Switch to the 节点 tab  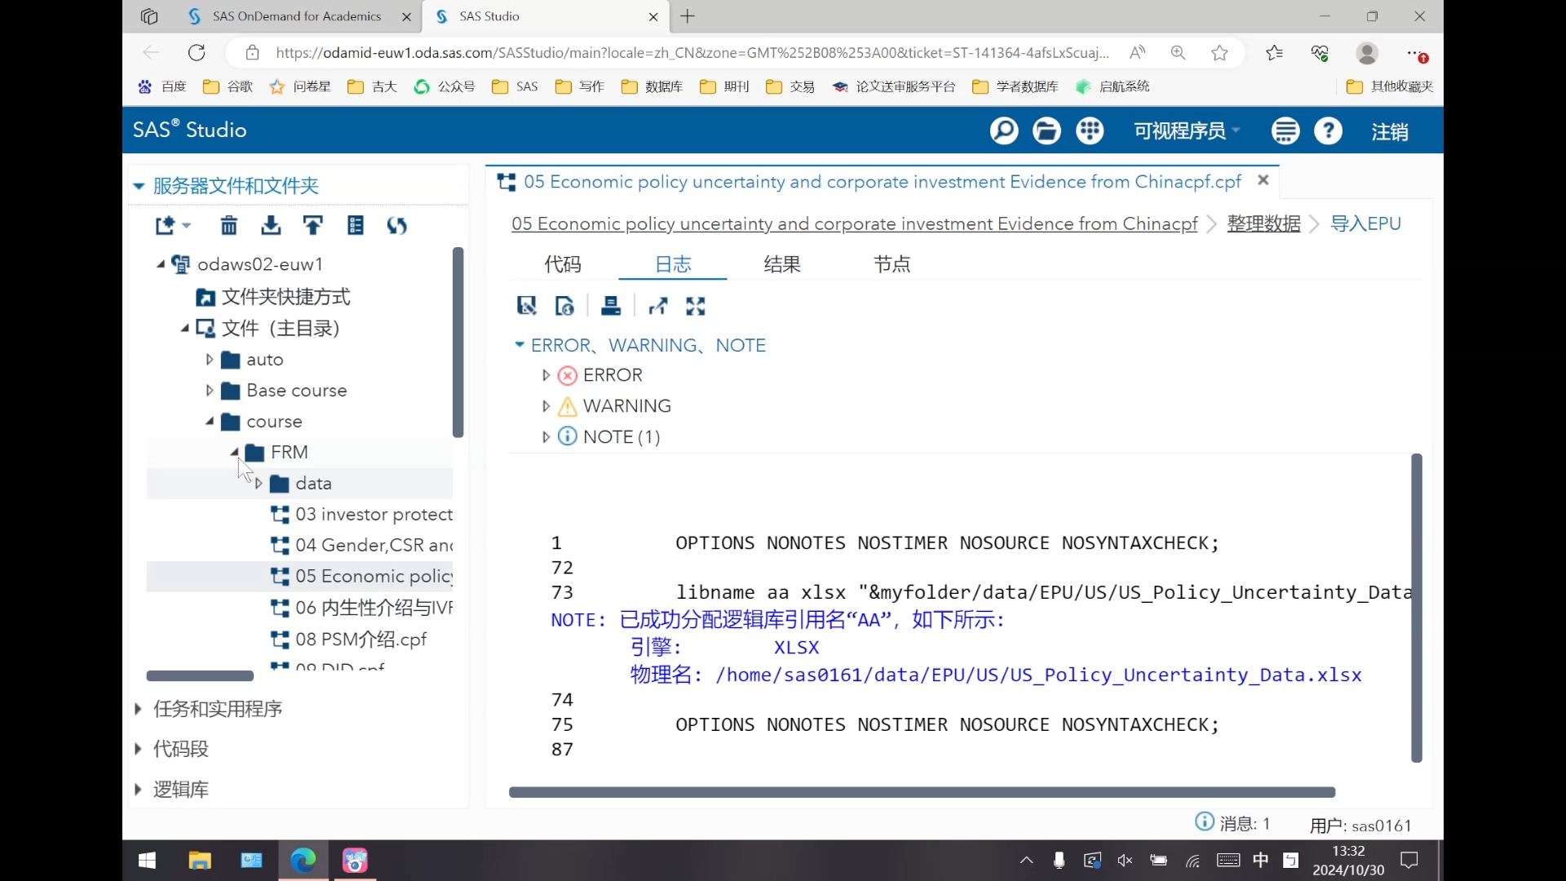tap(891, 263)
